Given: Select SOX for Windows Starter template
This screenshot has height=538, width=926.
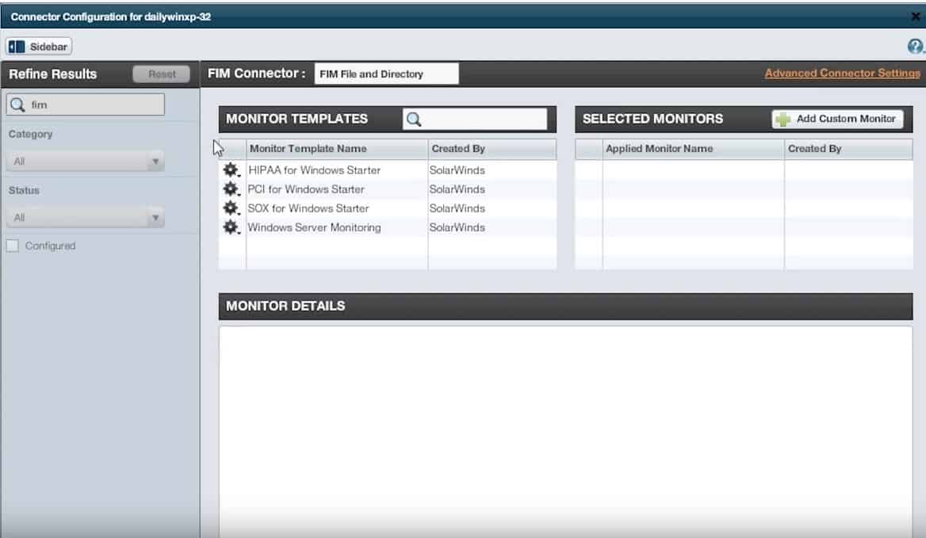Looking at the screenshot, I should [x=308, y=208].
